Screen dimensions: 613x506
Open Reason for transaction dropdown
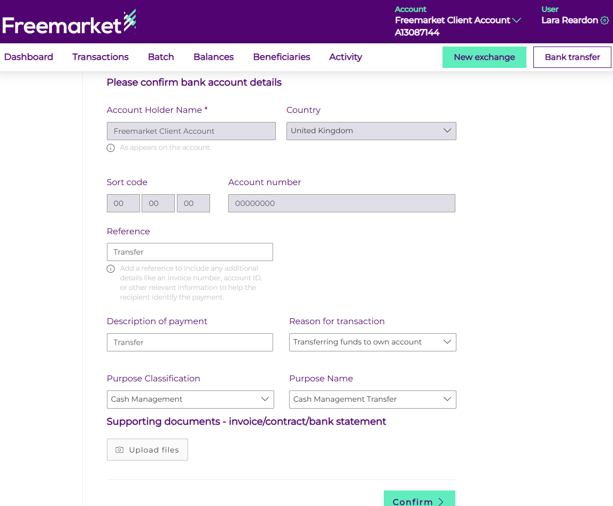(x=373, y=342)
